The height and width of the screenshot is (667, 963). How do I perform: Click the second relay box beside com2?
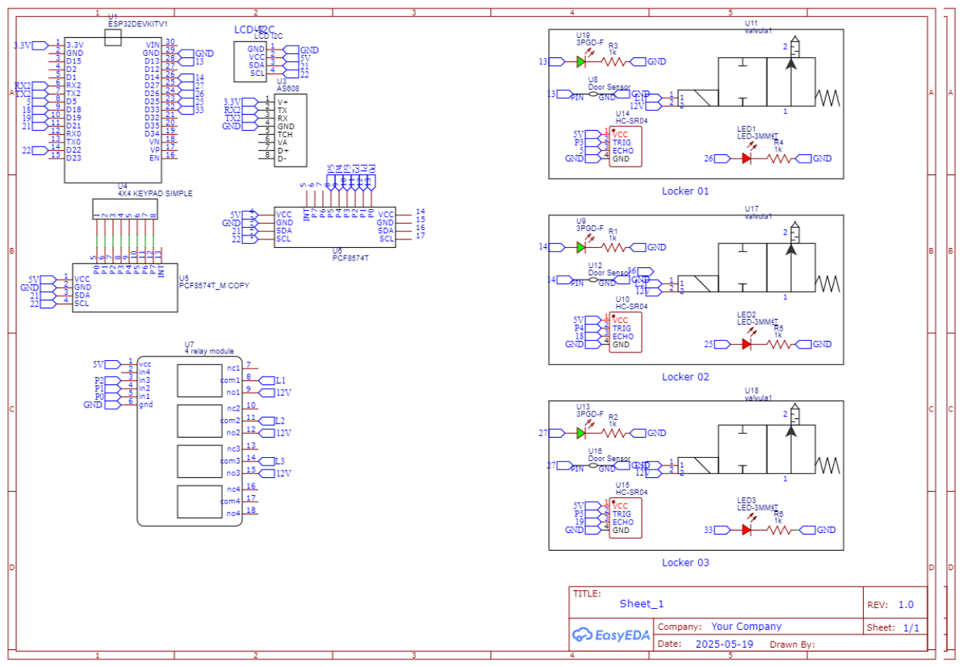[200, 420]
